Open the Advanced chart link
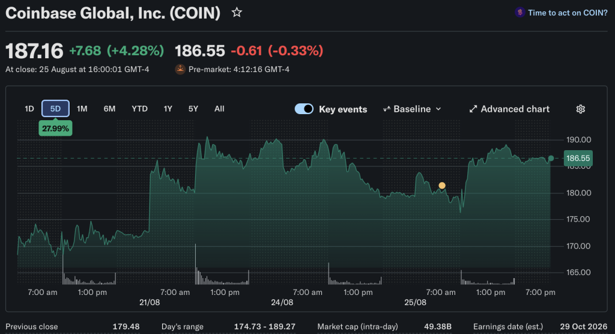 point(509,109)
